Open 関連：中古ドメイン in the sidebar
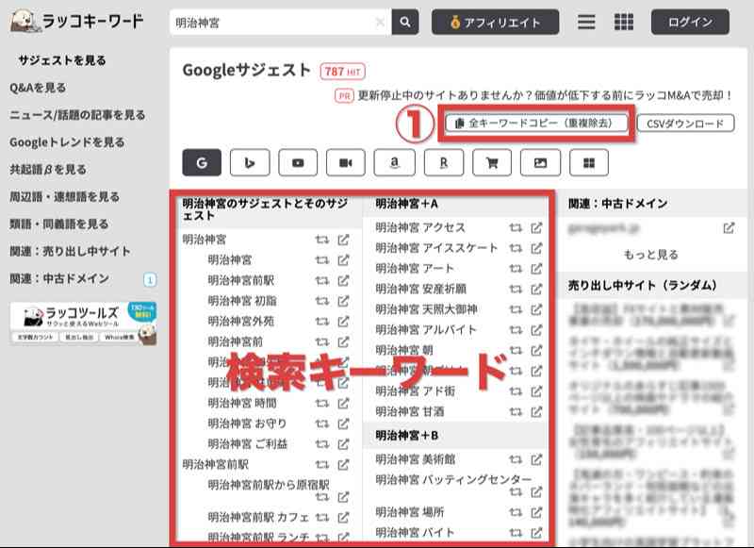This screenshot has width=754, height=548. 59,278
